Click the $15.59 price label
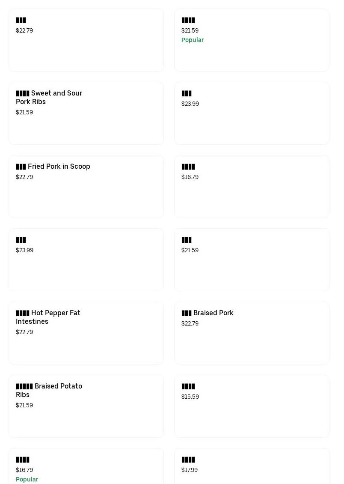The width and height of the screenshot is (344, 484). coord(190,397)
